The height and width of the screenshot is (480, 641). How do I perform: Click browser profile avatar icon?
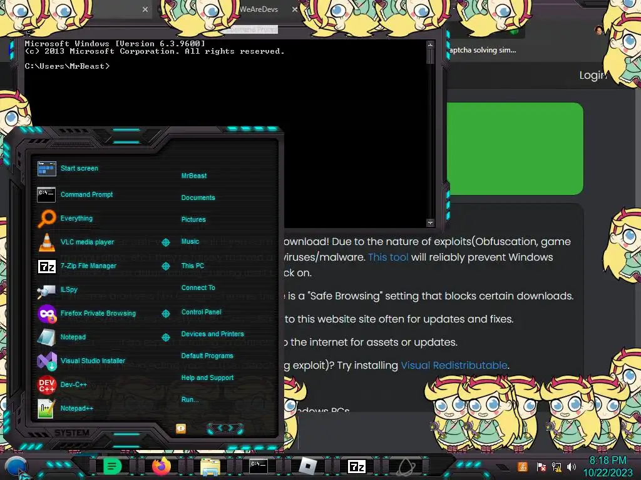[x=598, y=30]
